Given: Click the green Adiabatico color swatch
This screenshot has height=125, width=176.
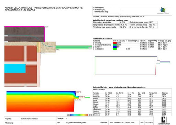Looking at the screenshot, I should (x=114, y=49).
